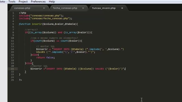Click the '//montar SQL' comment on line 20
Image resolution: width=182 pixels, height=102 pixels.
click(x=39, y=66)
